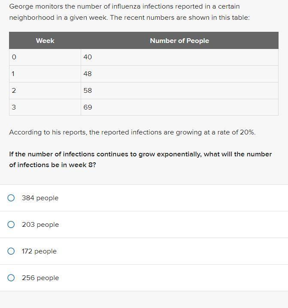Image resolution: width=288 pixels, height=308 pixels.
Task: Choose the 203 people radio option
Action: tap(11, 225)
